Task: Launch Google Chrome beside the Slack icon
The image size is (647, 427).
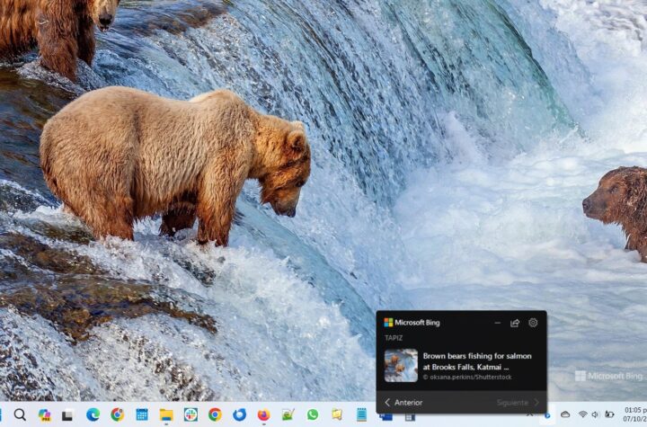Action: pos(215,414)
